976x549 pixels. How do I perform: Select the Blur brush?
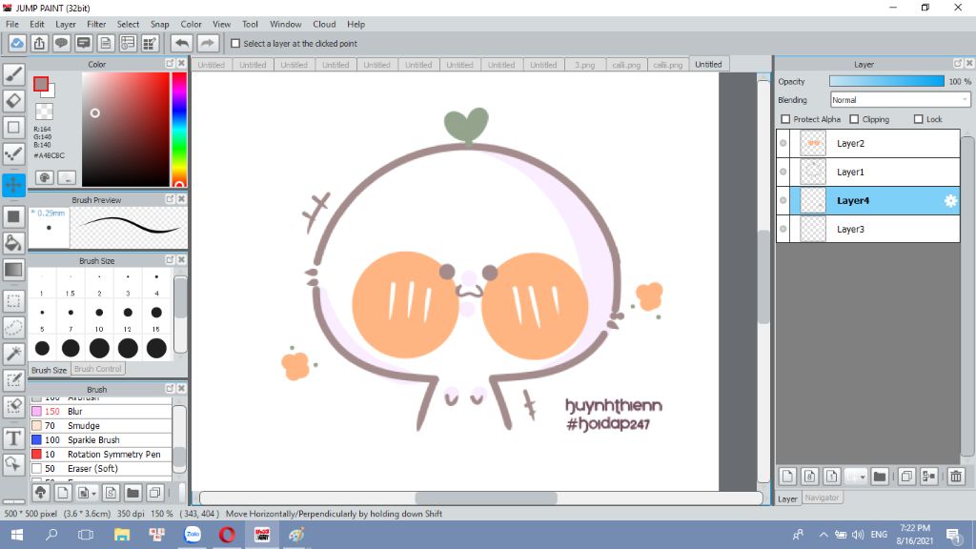101,412
